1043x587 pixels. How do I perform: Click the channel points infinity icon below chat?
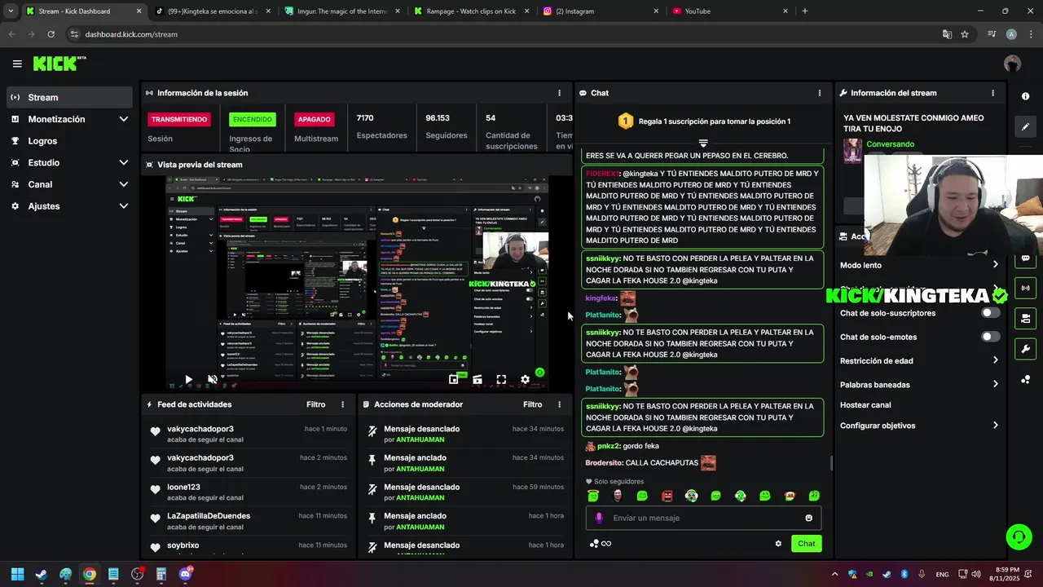(x=601, y=544)
